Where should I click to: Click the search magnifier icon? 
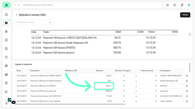click(x=15, y=5)
